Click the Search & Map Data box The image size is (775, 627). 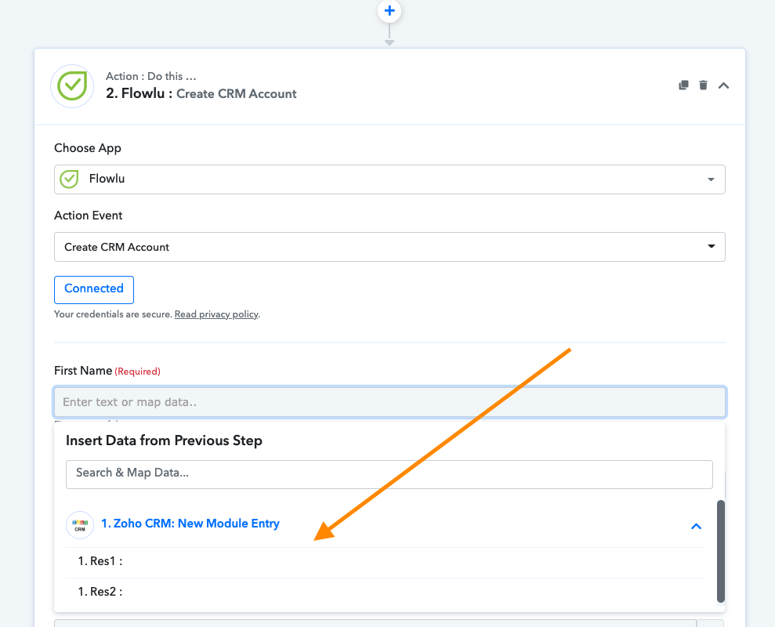pyautogui.click(x=389, y=475)
